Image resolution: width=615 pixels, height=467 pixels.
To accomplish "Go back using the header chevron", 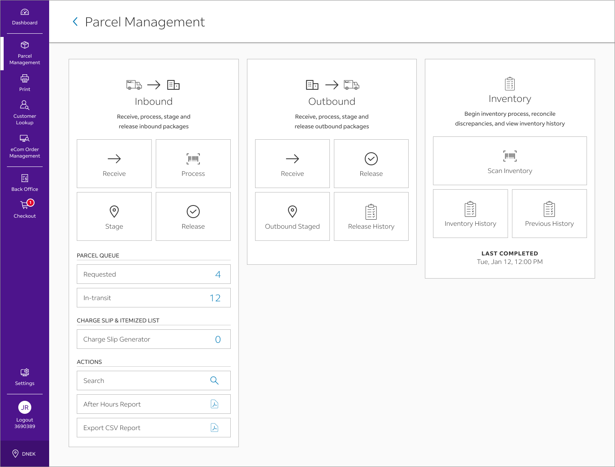I will point(75,22).
